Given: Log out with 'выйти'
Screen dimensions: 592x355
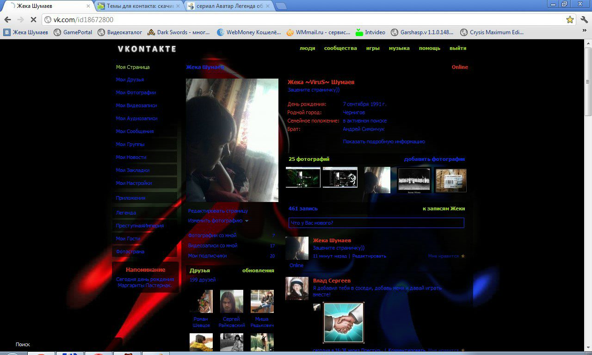Looking at the screenshot, I should click(457, 48).
